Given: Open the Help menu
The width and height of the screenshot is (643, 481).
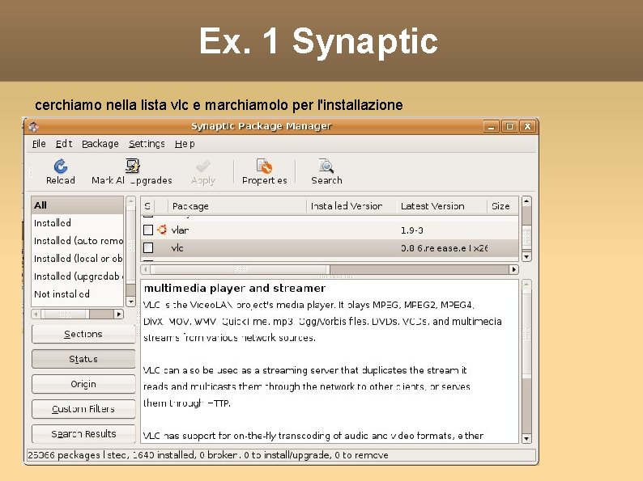Looking at the screenshot, I should [x=185, y=144].
